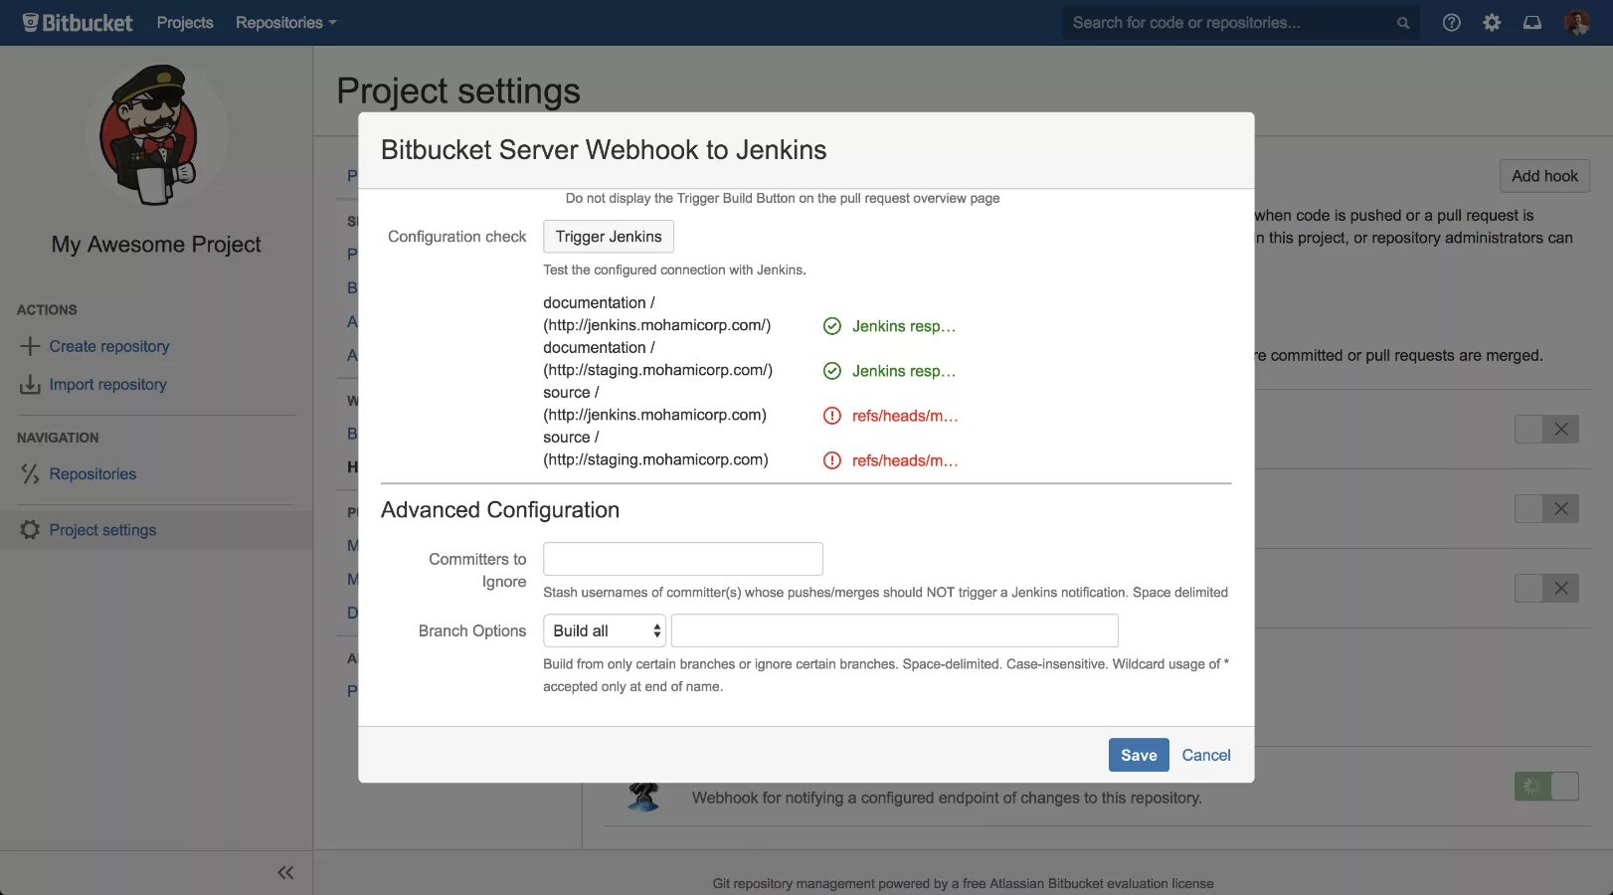The image size is (1613, 895).
Task: Open Import repository action
Action: coord(108,385)
